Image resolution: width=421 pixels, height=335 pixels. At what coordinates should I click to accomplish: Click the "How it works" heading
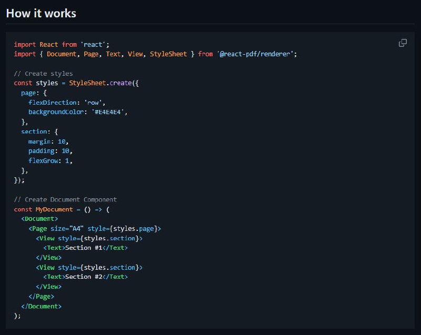pos(41,14)
